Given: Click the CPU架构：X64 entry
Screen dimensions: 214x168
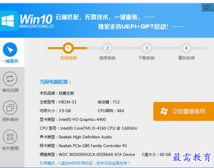Looking at the screenshot, I should [111, 111].
